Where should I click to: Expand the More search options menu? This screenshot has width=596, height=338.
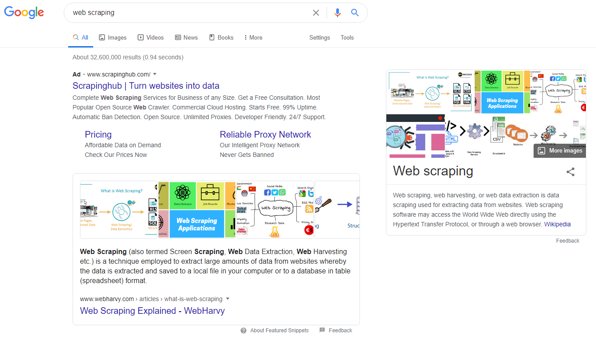253,38
